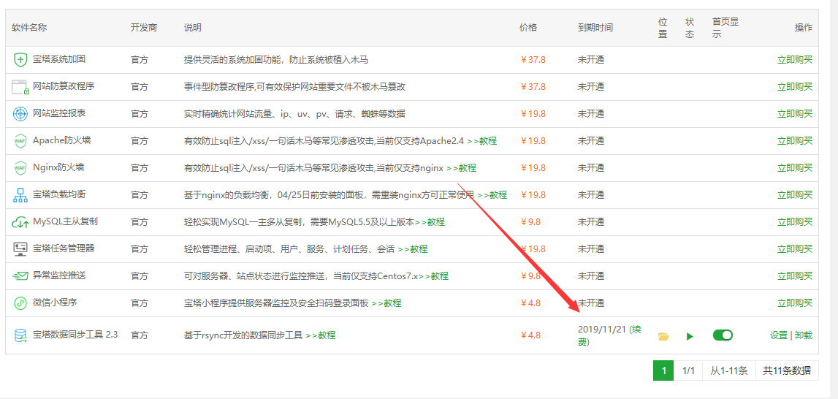The height and width of the screenshot is (399, 838).
Task: Click the 网站防篡改程序 software name
Action: pos(64,85)
